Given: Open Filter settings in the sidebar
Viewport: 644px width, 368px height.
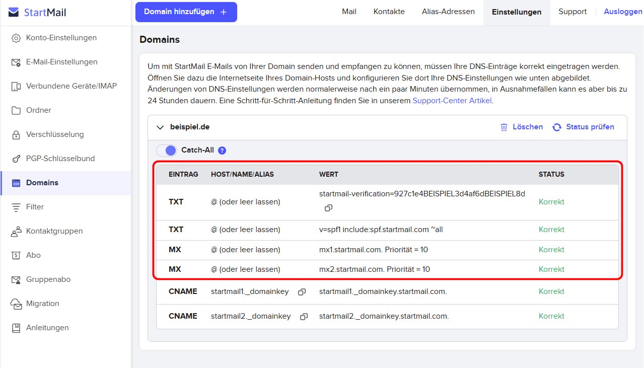Looking at the screenshot, I should point(65,207).
